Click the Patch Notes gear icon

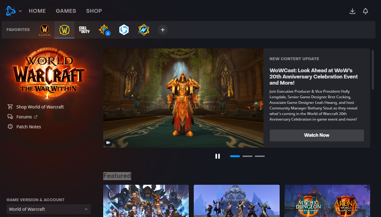(10, 127)
